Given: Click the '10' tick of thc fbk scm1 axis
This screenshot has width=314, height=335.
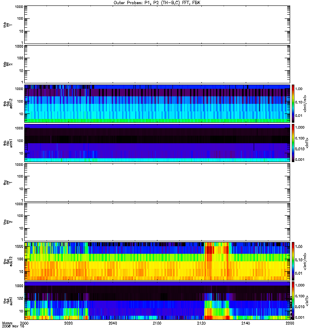Looking at the screenshot, I should 21,311.
